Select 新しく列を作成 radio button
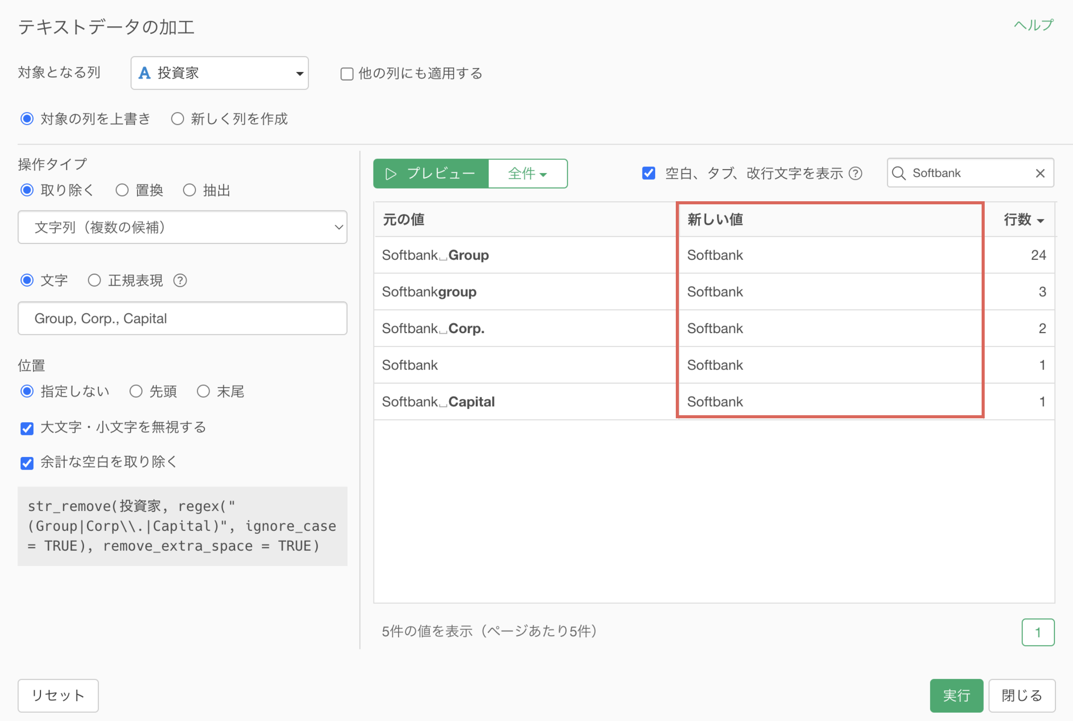This screenshot has width=1073, height=725. point(177,119)
